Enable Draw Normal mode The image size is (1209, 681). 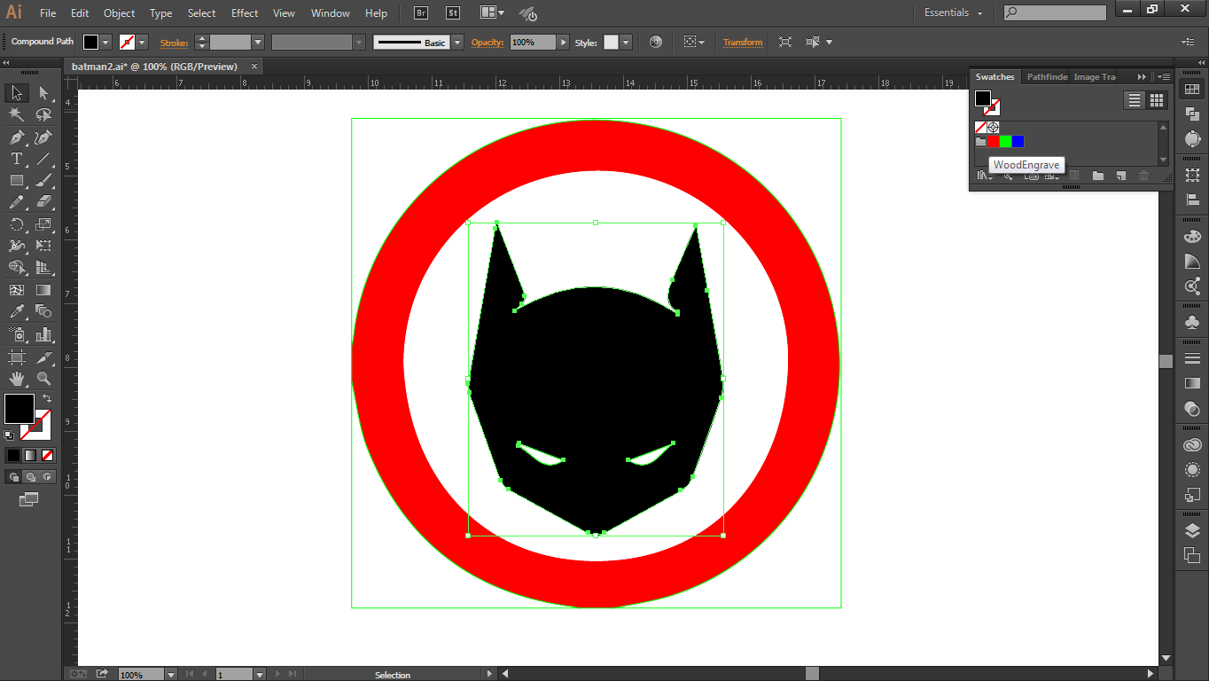[13, 477]
